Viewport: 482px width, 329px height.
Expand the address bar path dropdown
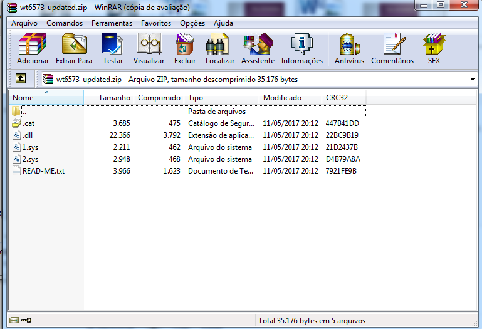[x=473, y=80]
